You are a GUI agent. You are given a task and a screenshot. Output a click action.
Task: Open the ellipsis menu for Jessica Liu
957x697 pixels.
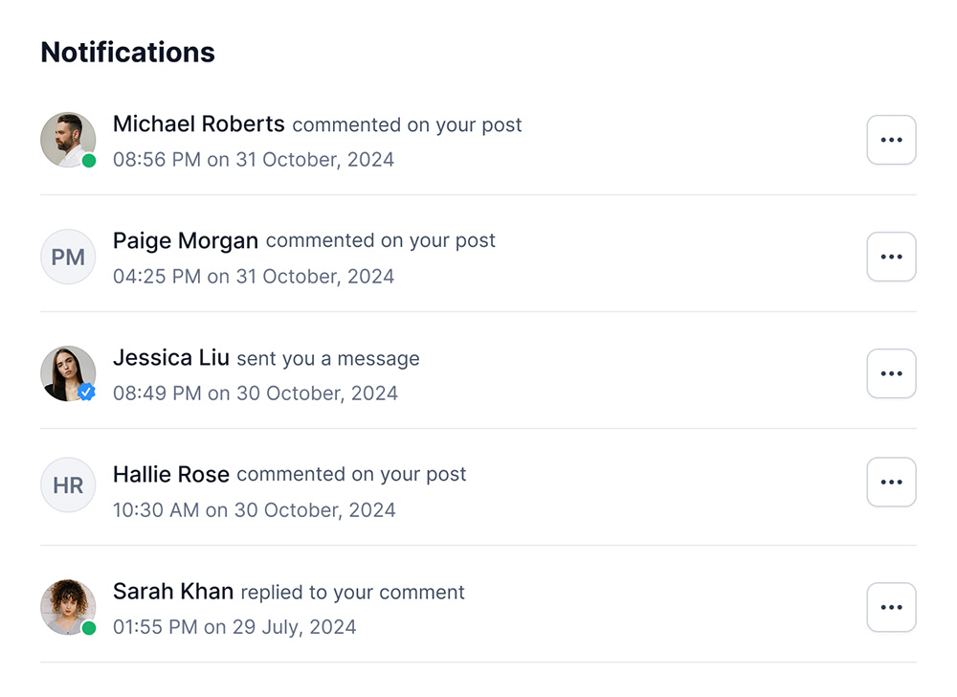(891, 373)
